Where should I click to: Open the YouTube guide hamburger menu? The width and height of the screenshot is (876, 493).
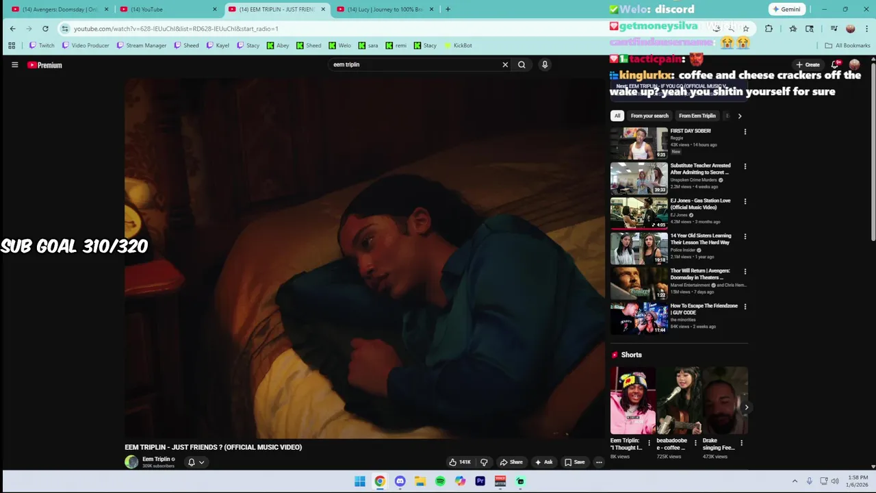14,65
